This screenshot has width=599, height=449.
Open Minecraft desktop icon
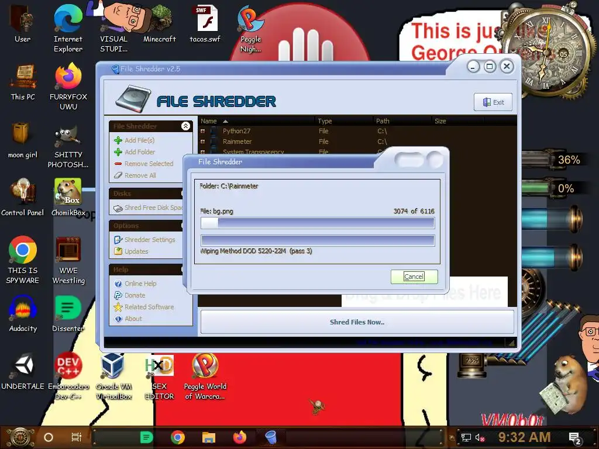[159, 23]
